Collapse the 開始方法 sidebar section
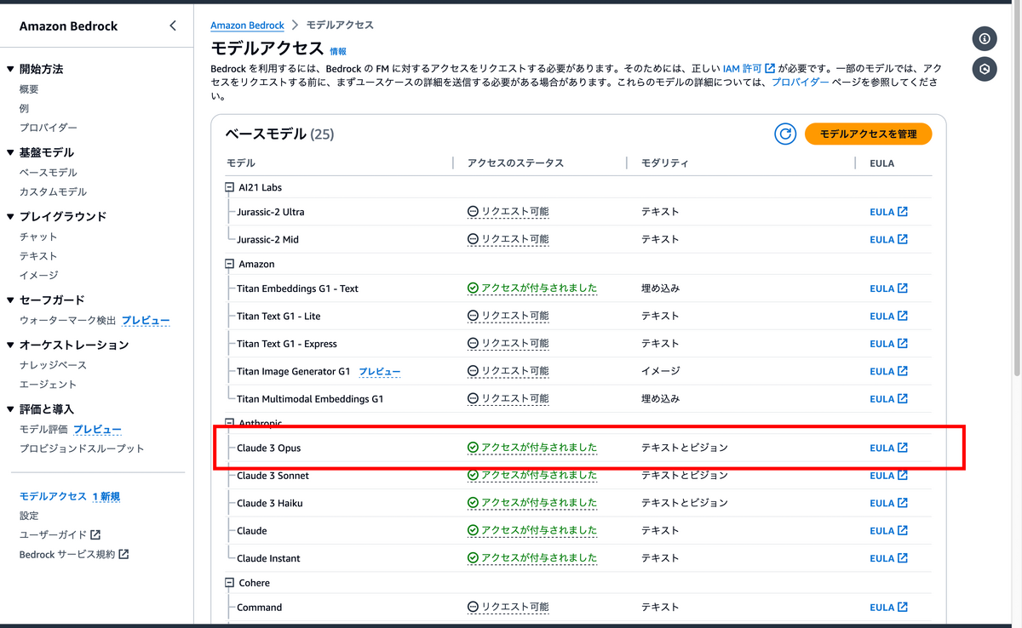 coord(10,69)
